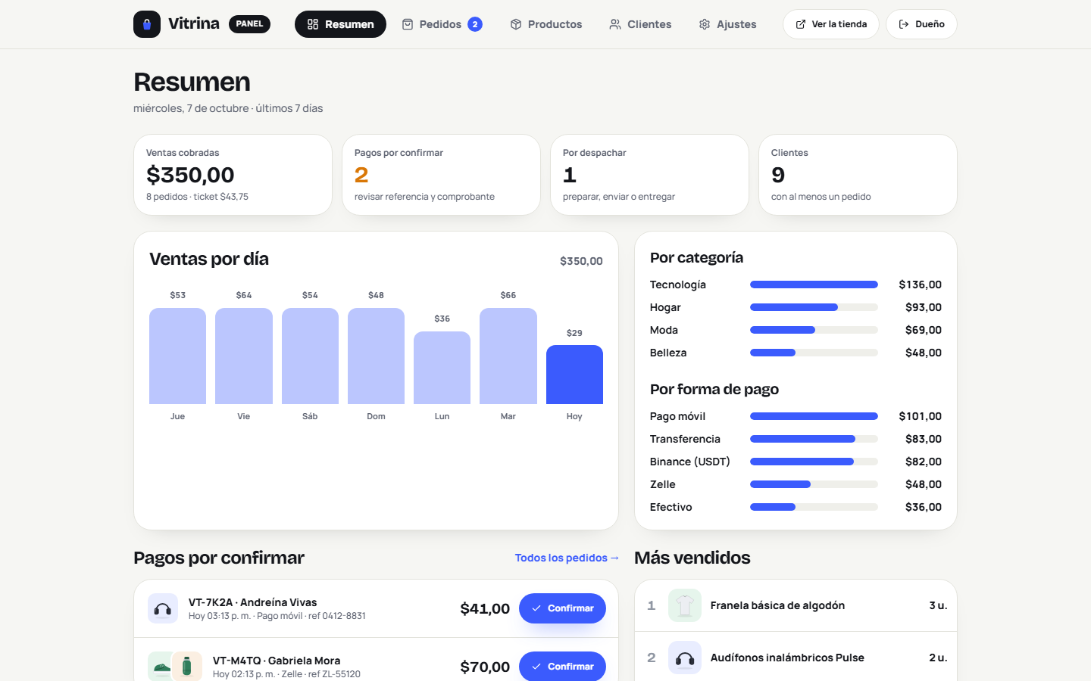1091x681 pixels.
Task: Click Audífonos inalámbricos Pulse headphones icon
Action: click(685, 658)
